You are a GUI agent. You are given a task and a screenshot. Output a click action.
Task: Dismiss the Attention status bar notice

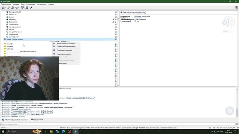click(210, 128)
